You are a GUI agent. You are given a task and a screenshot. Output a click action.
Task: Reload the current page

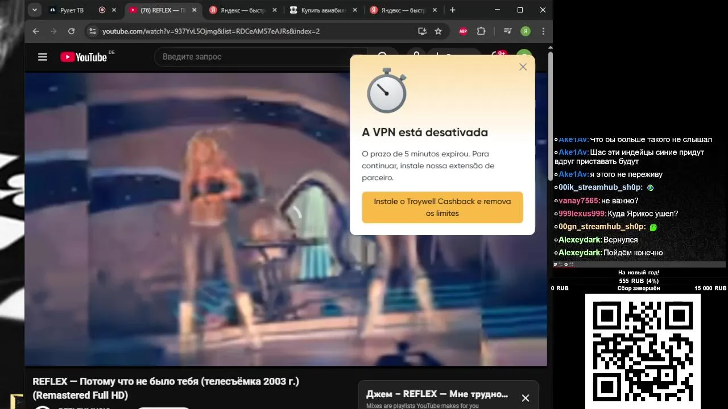click(x=71, y=31)
